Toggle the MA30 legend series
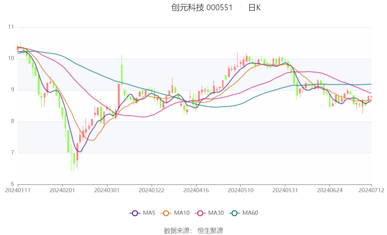The image size is (387, 235). pyautogui.click(x=209, y=213)
